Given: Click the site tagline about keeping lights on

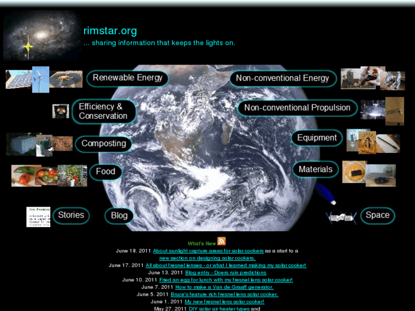Looking at the screenshot, I should [159, 43].
